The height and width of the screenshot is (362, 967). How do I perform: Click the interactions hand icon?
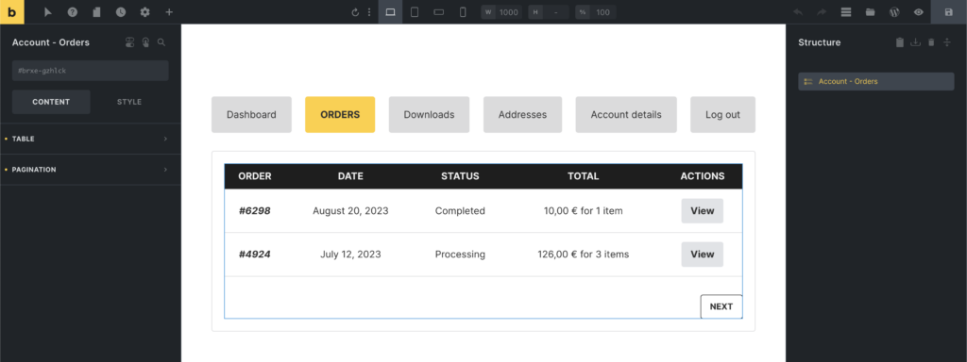[145, 42]
